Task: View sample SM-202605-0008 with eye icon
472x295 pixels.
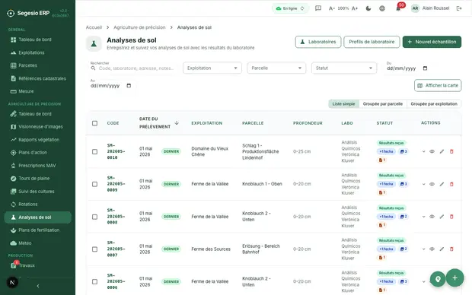Action: [432, 217]
